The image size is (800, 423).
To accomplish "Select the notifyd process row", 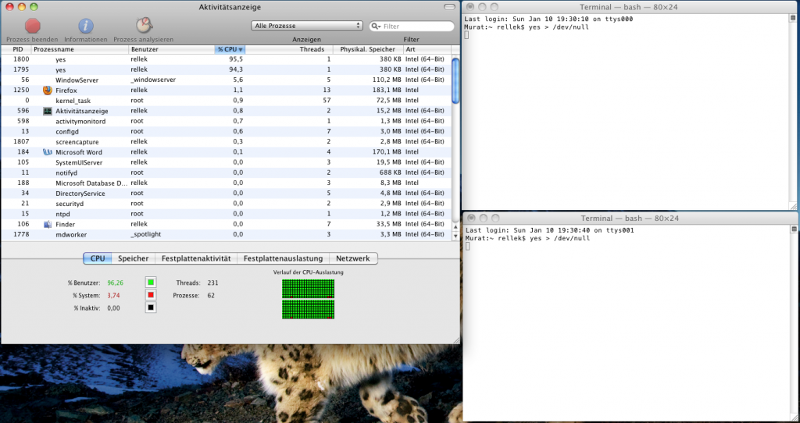I will [x=226, y=172].
